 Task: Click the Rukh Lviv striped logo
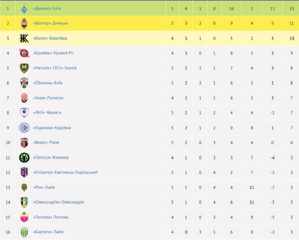pos(24,187)
